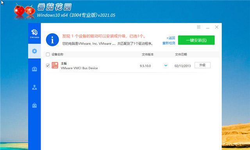Click the red driver-found status message
Viewport: 250px width, 150px height.
[x=104, y=36]
